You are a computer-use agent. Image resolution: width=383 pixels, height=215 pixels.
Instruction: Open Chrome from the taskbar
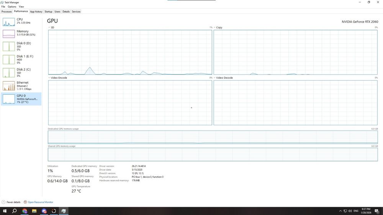coord(25,211)
